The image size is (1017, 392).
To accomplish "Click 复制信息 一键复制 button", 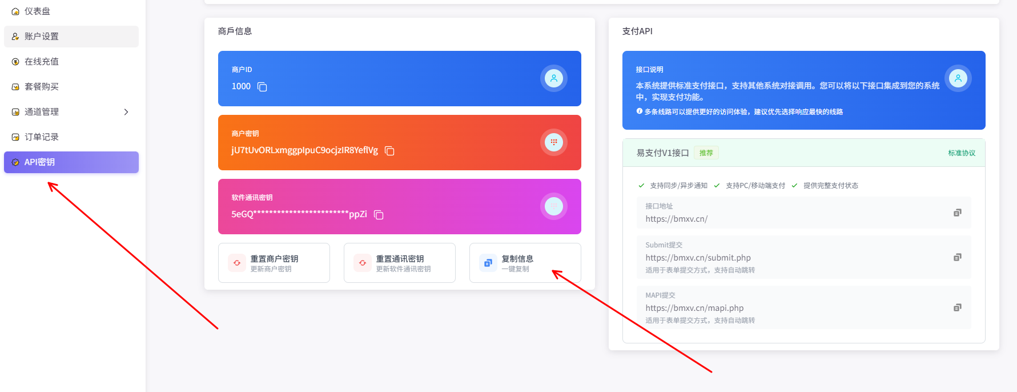I will (525, 263).
